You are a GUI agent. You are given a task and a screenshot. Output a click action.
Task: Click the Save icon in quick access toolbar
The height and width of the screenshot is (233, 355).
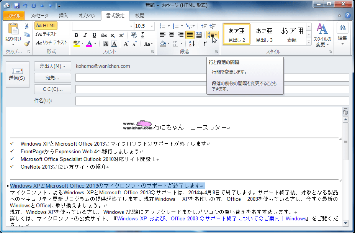point(17,6)
